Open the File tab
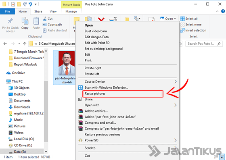 click(x=7, y=11)
